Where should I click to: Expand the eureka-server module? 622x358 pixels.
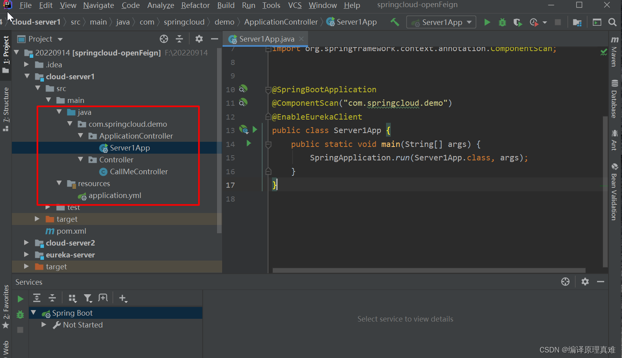pyautogui.click(x=27, y=254)
